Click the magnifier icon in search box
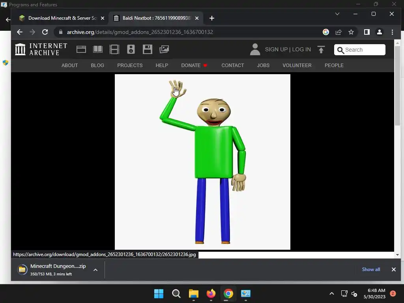 340,50
